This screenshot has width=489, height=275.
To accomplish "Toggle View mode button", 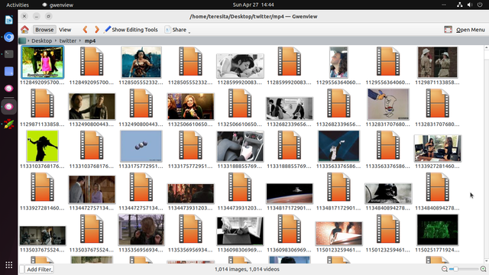I will (x=65, y=30).
